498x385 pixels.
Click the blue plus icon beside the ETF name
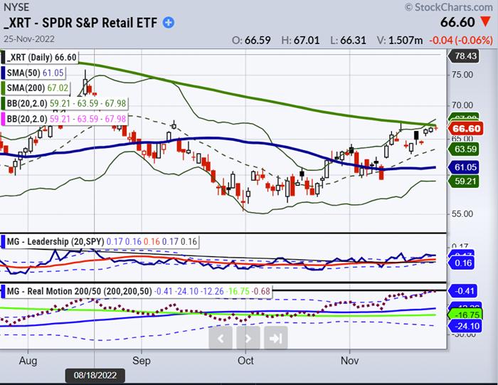(x=168, y=23)
